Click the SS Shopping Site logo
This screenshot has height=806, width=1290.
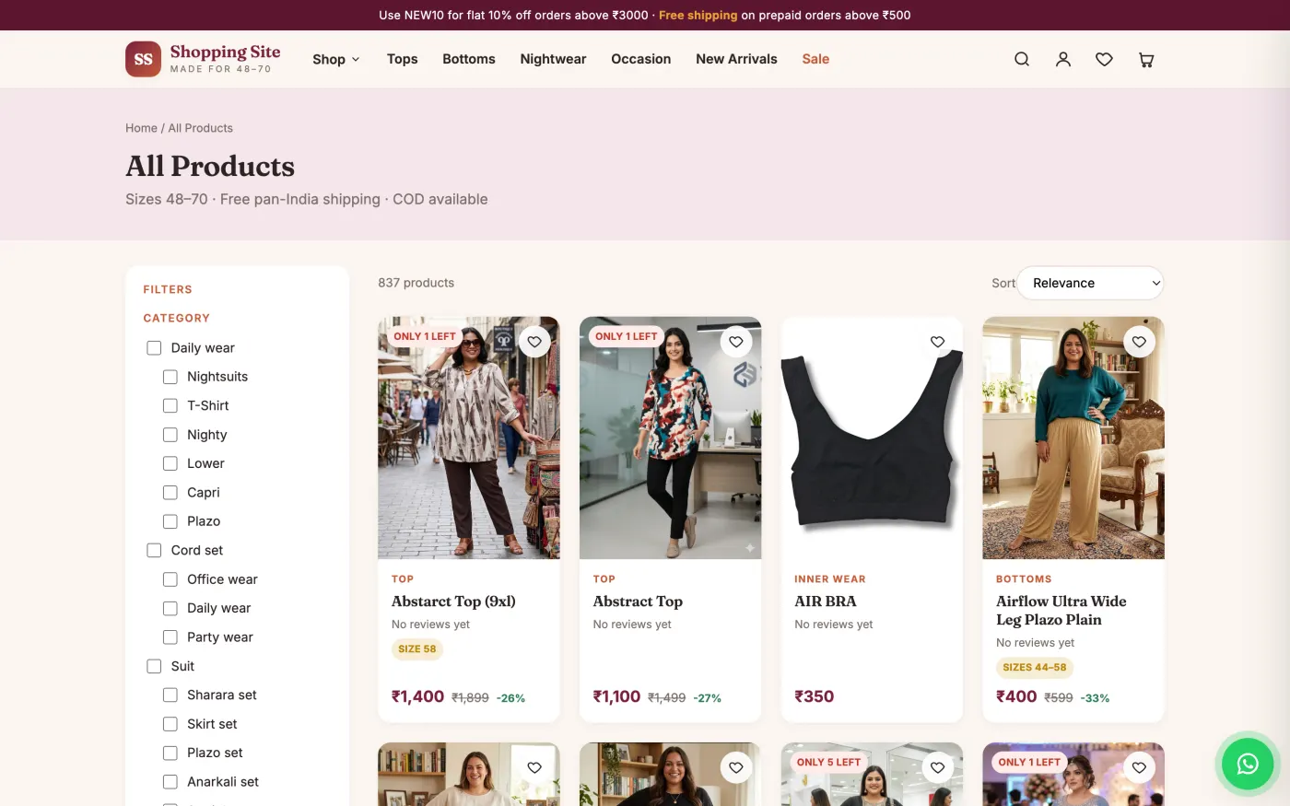click(x=203, y=59)
